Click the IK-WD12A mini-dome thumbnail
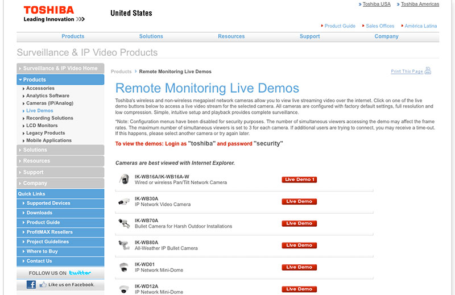Image resolution: width=455 pixels, height=295 pixels. [124, 289]
